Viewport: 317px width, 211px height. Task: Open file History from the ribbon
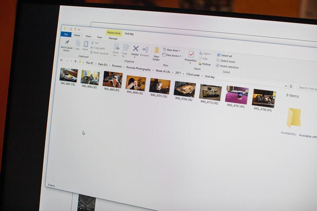pyautogui.click(x=204, y=64)
